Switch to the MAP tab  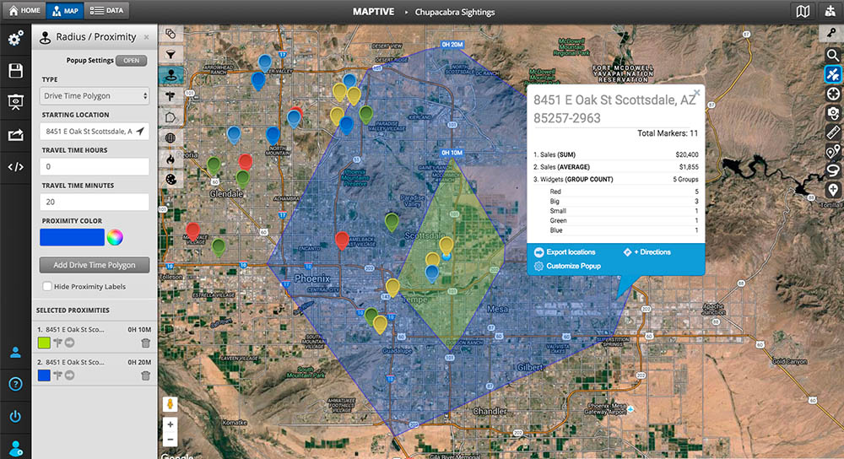(65, 11)
